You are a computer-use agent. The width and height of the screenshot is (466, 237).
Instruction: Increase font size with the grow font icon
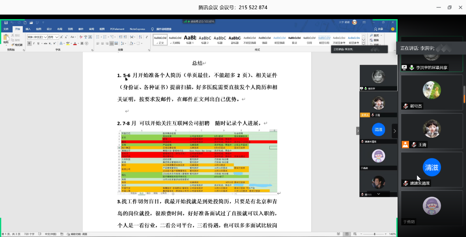[x=61, y=37]
